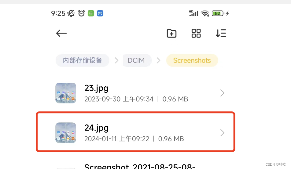
Task: Open 24.jpg thumbnail preview
Action: tap(66, 133)
